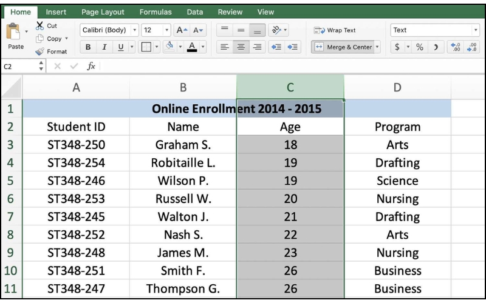Click the Cut scissors icon
Image resolution: width=486 pixels, height=303 pixels.
40,26
